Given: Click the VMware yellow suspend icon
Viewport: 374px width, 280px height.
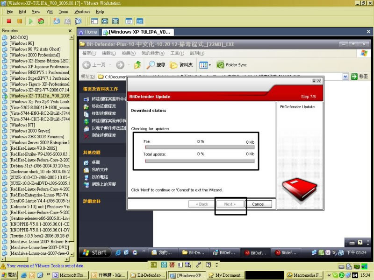Looking at the screenshot, I should point(20,21).
